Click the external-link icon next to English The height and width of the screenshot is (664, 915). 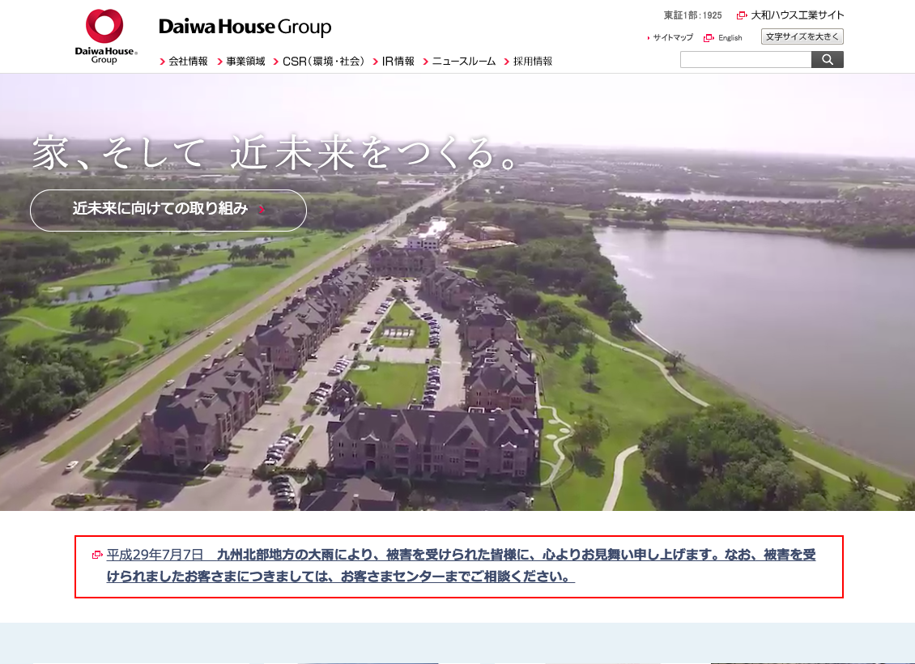708,37
